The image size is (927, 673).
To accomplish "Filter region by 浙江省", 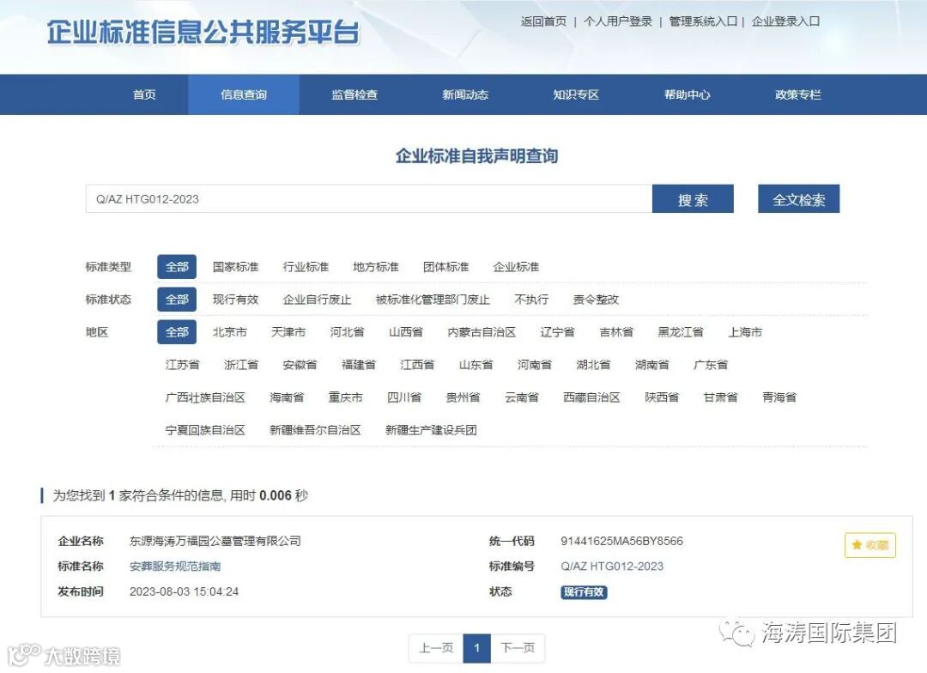I will (x=240, y=364).
